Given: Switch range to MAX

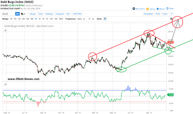Looking at the screenshot, I should tap(61, 19).
